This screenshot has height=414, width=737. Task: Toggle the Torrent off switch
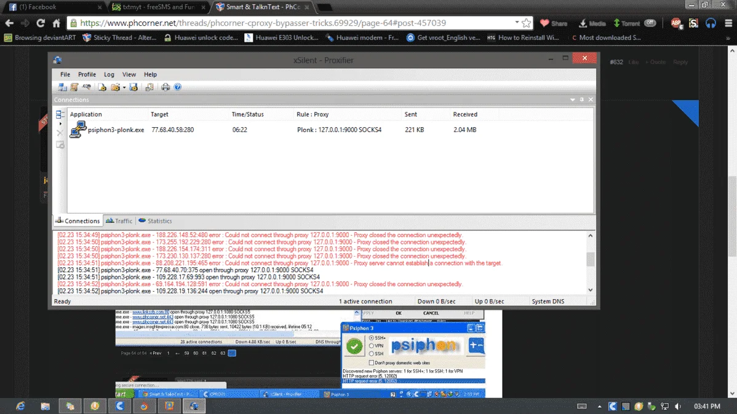click(650, 23)
